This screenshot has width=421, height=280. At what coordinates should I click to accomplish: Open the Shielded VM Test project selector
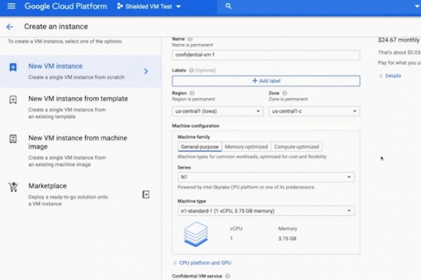point(149,6)
